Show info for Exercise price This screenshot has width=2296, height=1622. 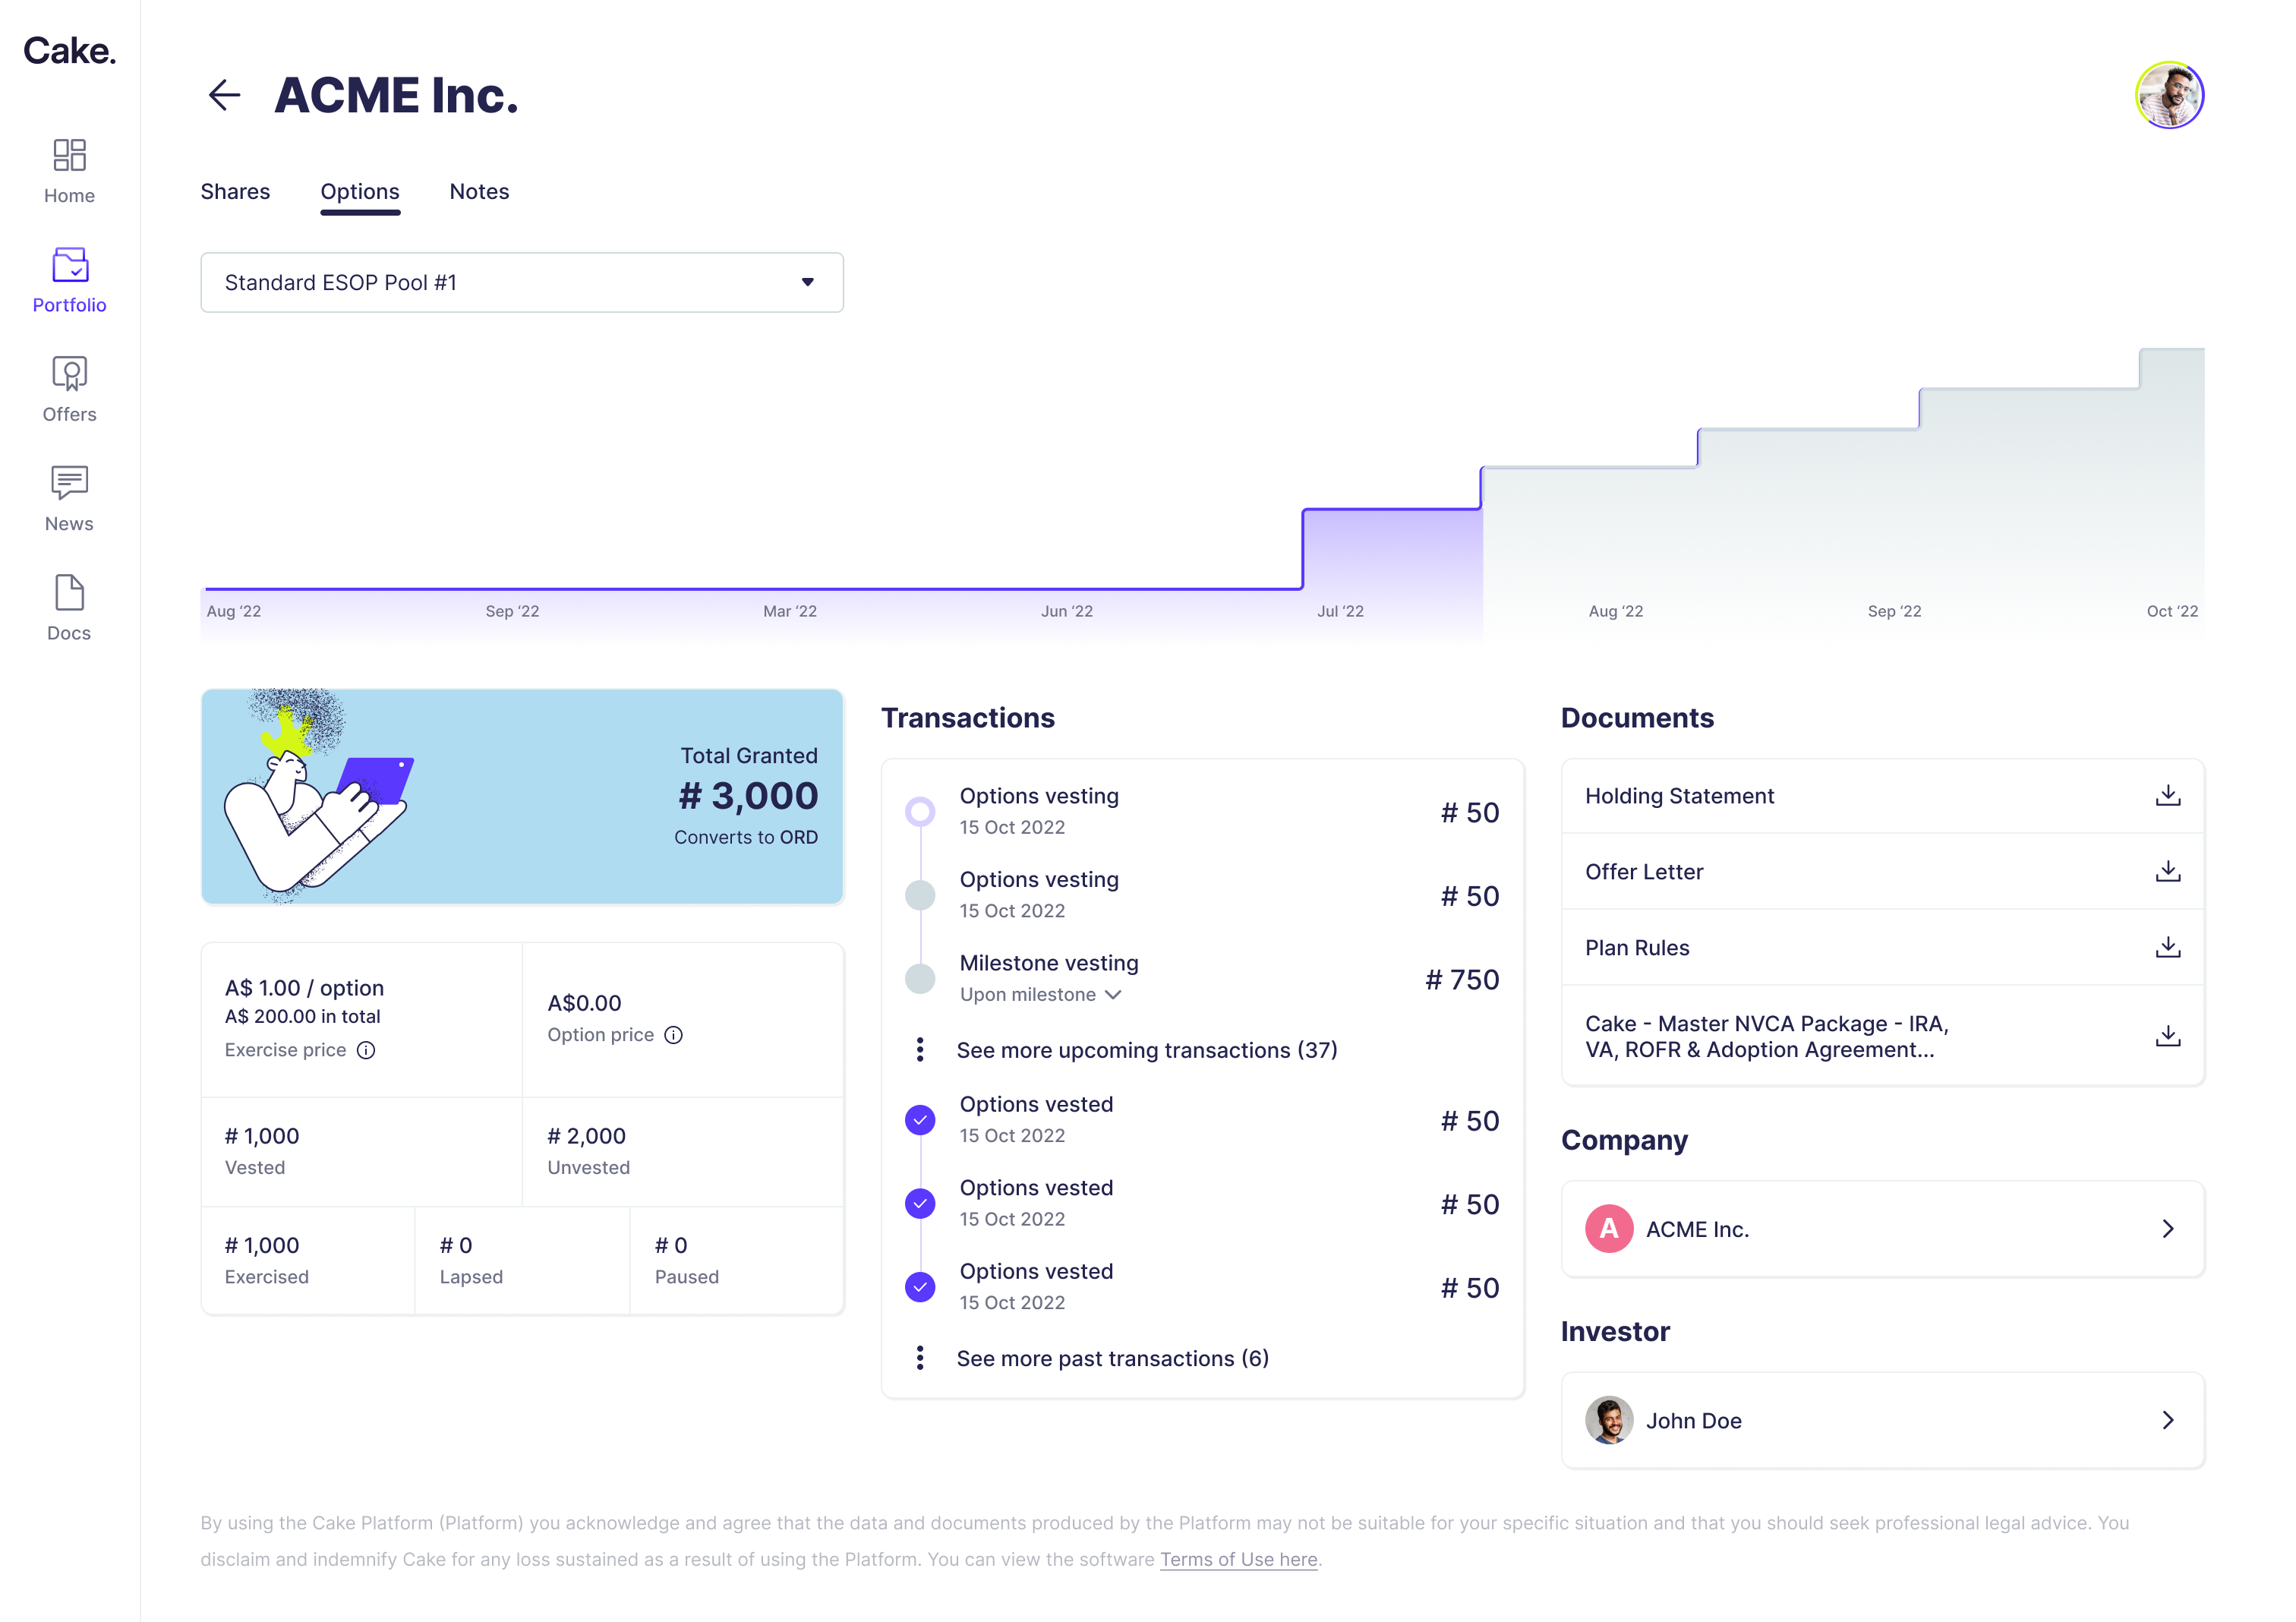pyautogui.click(x=366, y=1050)
